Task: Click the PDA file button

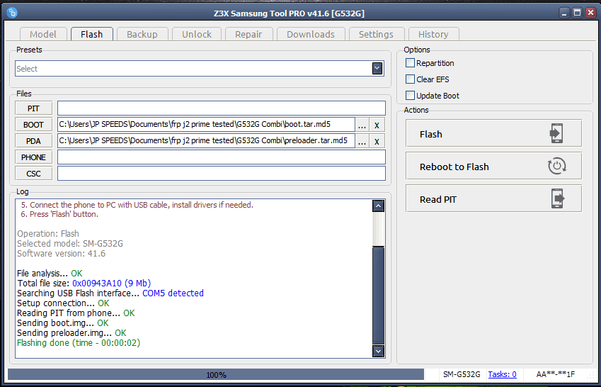Action: tap(33, 141)
